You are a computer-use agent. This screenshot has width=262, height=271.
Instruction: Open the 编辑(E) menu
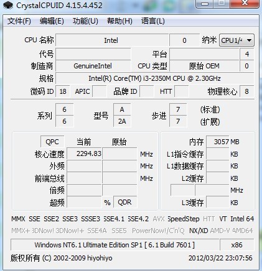pos(52,21)
